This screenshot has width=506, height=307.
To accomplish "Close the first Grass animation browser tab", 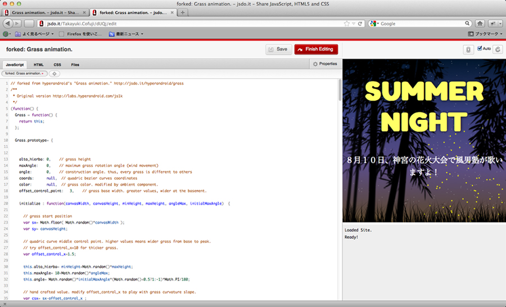I will 86,12.
